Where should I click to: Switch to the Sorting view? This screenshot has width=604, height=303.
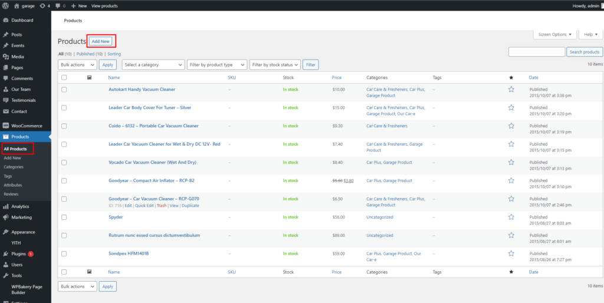[114, 54]
